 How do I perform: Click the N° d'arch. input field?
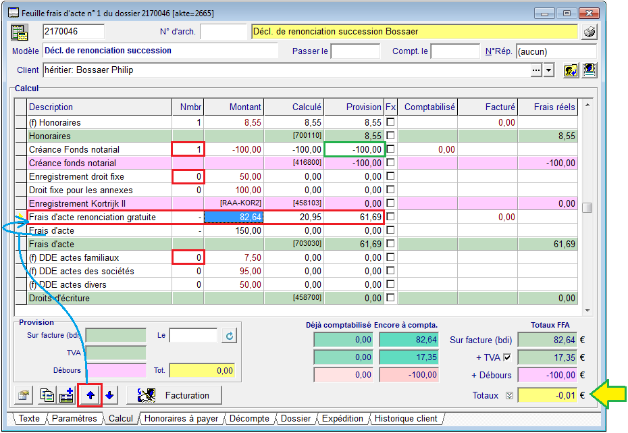click(224, 32)
